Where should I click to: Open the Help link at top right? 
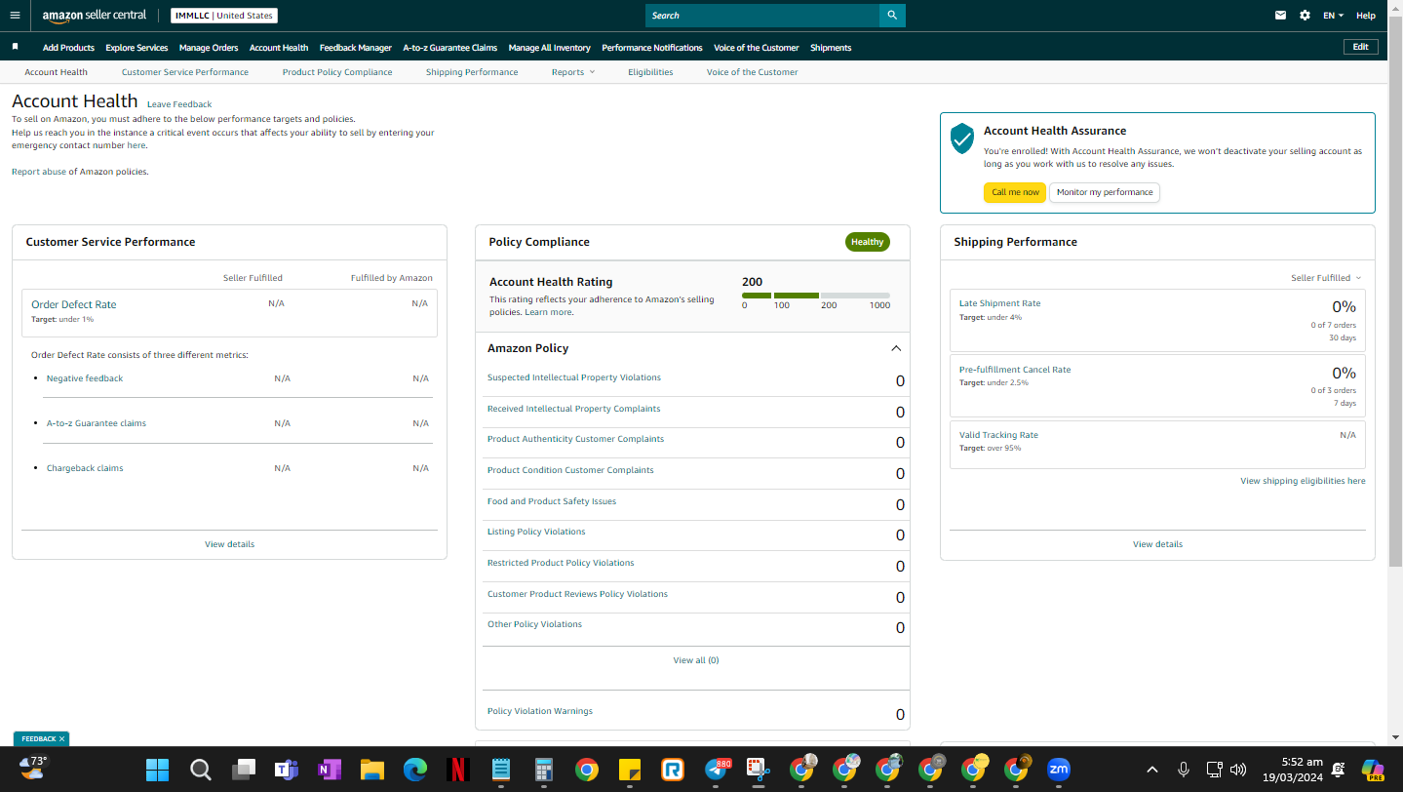[x=1366, y=16]
